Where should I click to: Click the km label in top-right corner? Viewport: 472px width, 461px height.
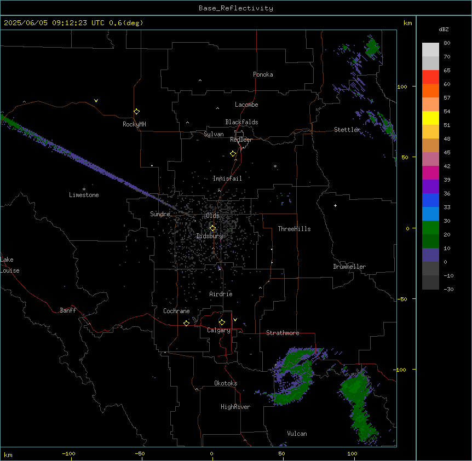pos(407,23)
